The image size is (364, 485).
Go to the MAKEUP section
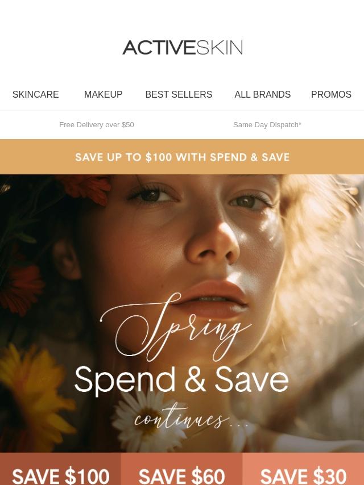pyautogui.click(x=103, y=94)
